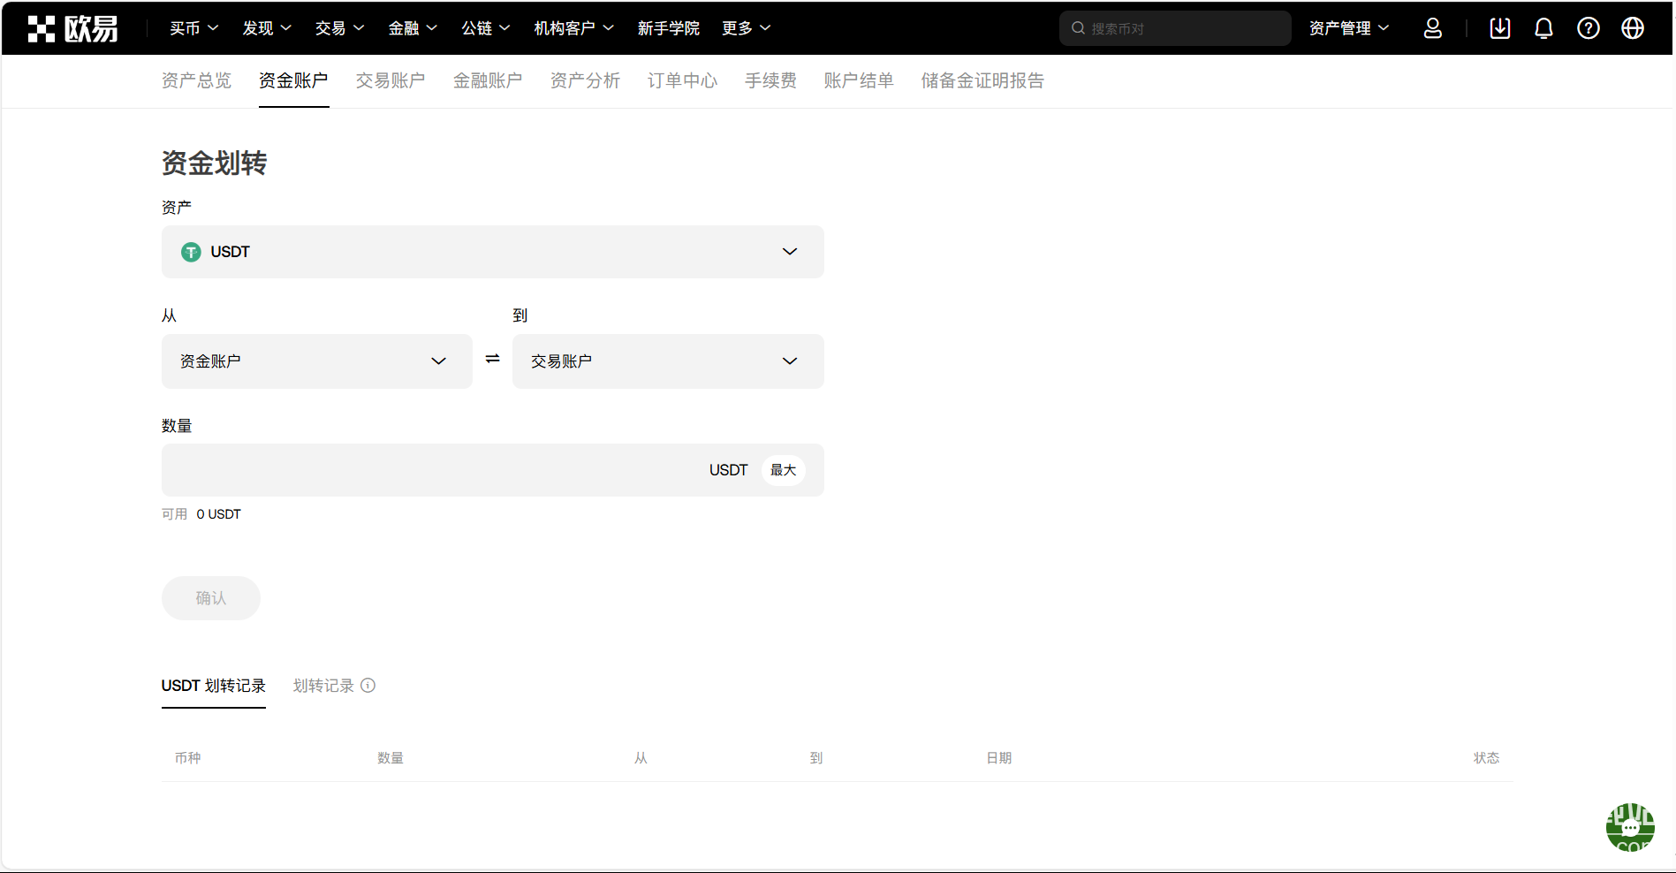Viewport: 1676px width, 873px height.
Task: Click the download app icon
Action: (x=1499, y=28)
